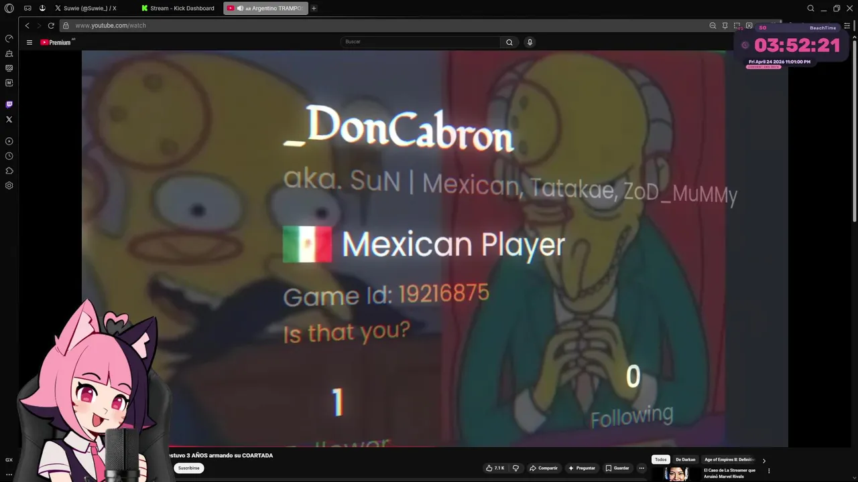Image resolution: width=858 pixels, height=482 pixels.
Task: Open the Easy Setup sliders icon
Action: tap(847, 25)
